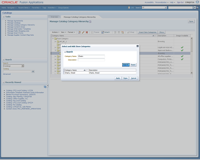Click the table scrollbar up arrow
The height and width of the screenshot is (160, 200).
[x=192, y=38]
